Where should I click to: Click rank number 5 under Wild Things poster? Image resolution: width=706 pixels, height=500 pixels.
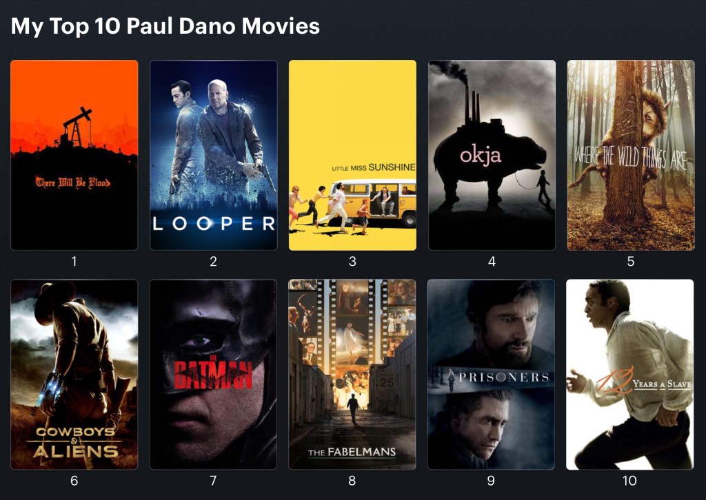pos(631,261)
